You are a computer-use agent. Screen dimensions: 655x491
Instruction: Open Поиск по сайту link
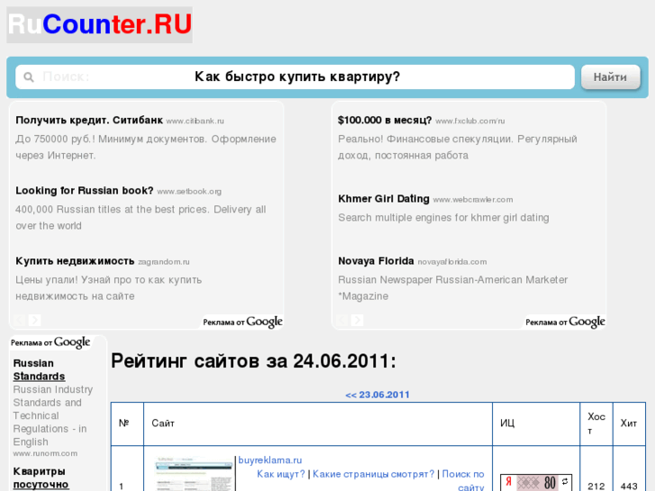(463, 480)
